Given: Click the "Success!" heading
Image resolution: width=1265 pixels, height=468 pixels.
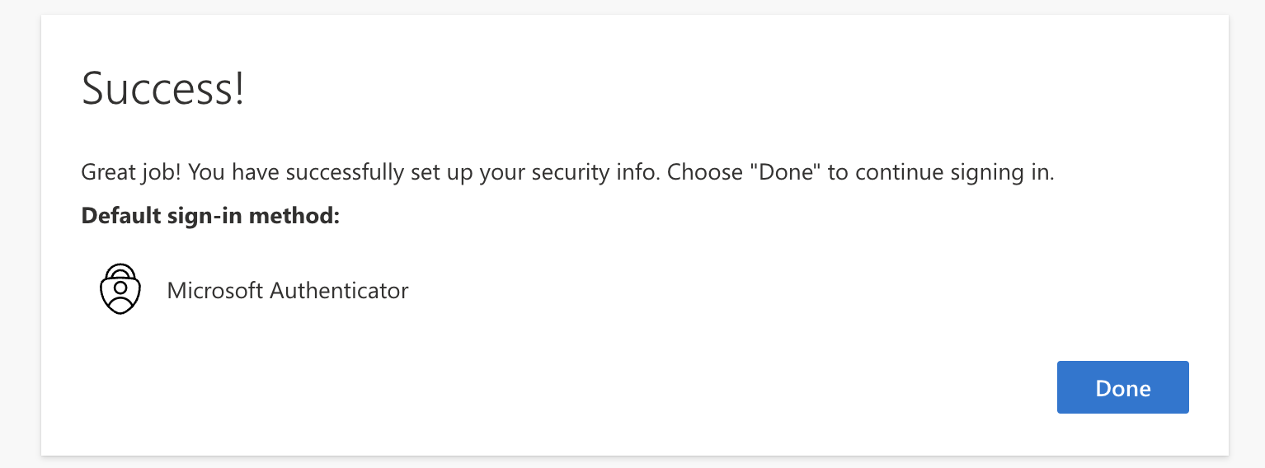Looking at the screenshot, I should 162,88.
